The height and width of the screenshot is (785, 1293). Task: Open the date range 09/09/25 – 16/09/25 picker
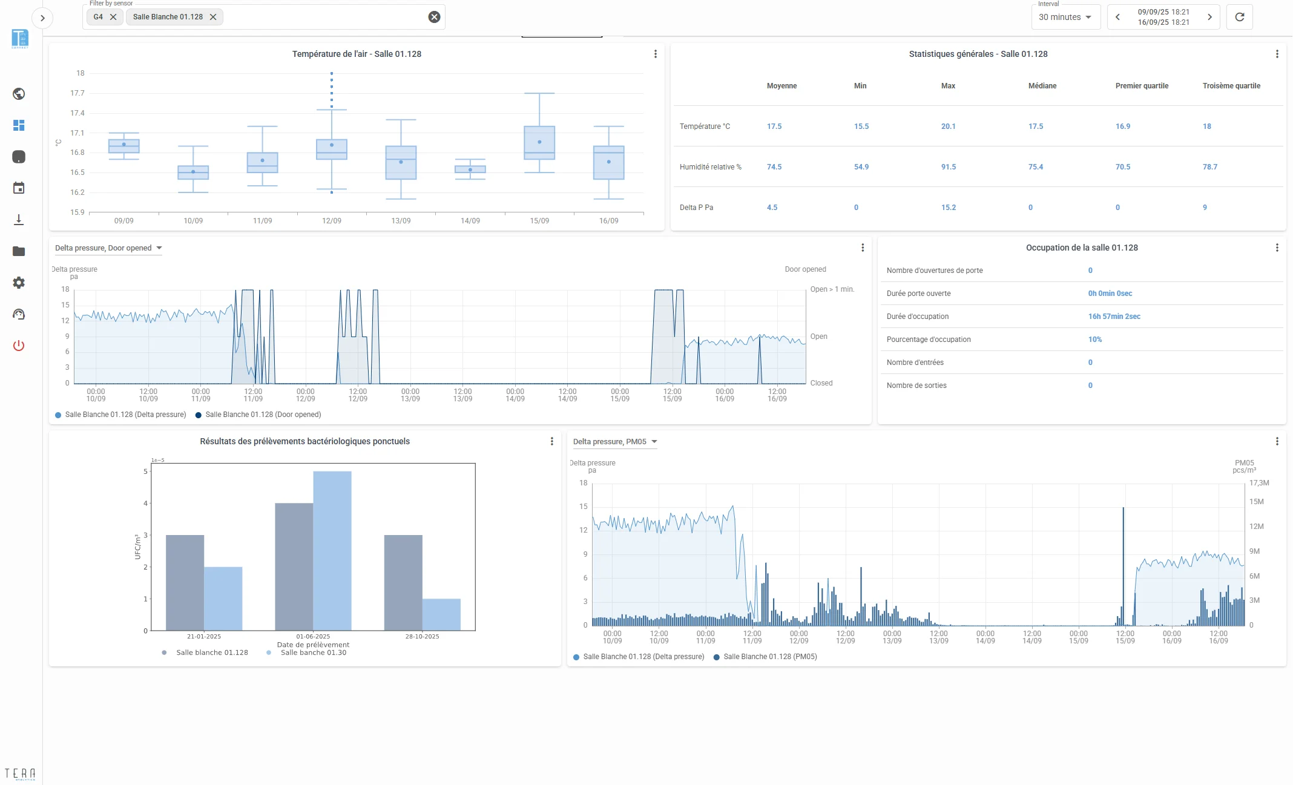(x=1163, y=17)
